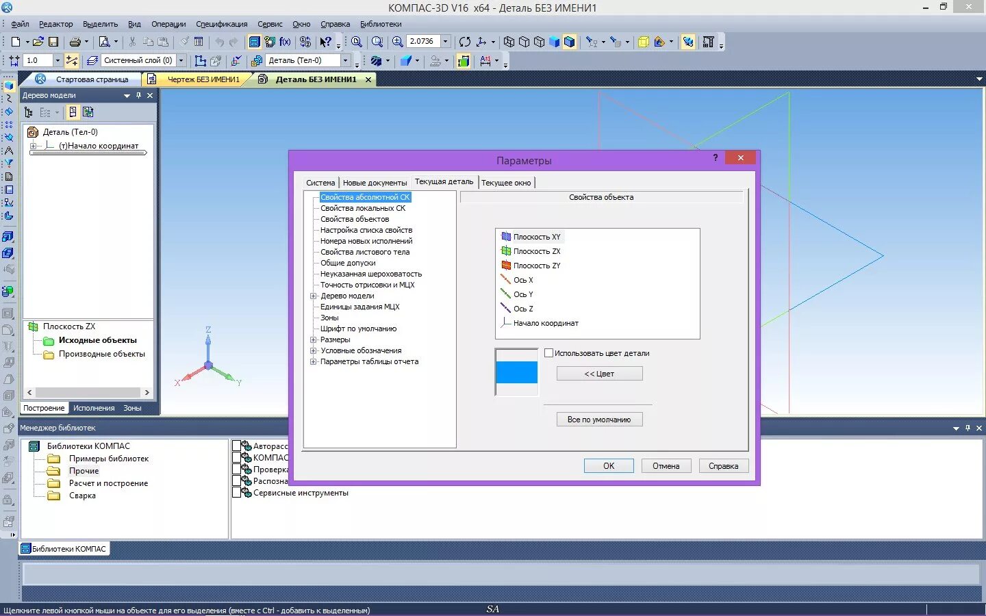Expand the Дерево модели settings node
Screen dimensions: 986x616
click(x=314, y=296)
